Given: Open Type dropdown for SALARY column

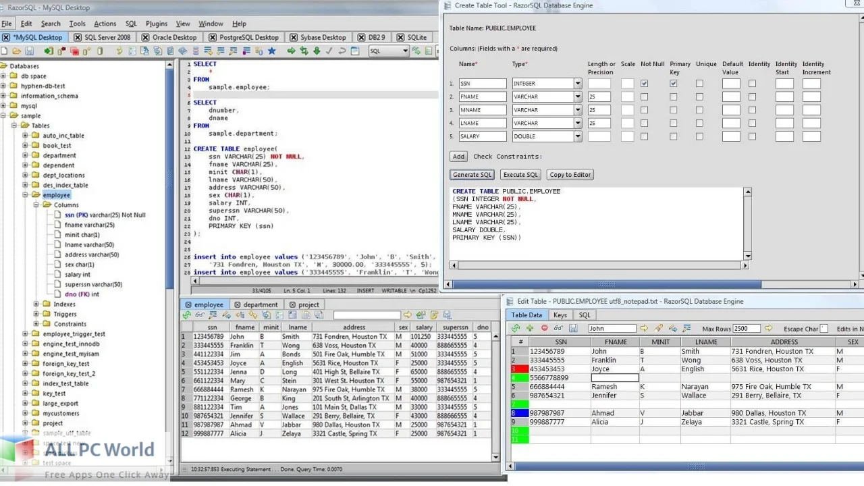Looking at the screenshot, I should click(x=578, y=136).
